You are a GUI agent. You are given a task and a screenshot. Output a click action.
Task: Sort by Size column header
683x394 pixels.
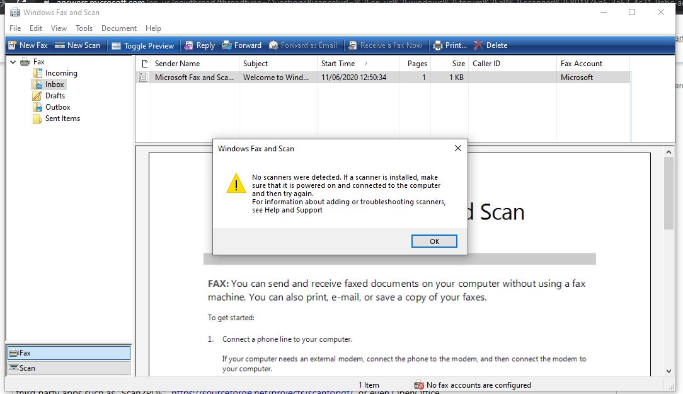[450, 64]
